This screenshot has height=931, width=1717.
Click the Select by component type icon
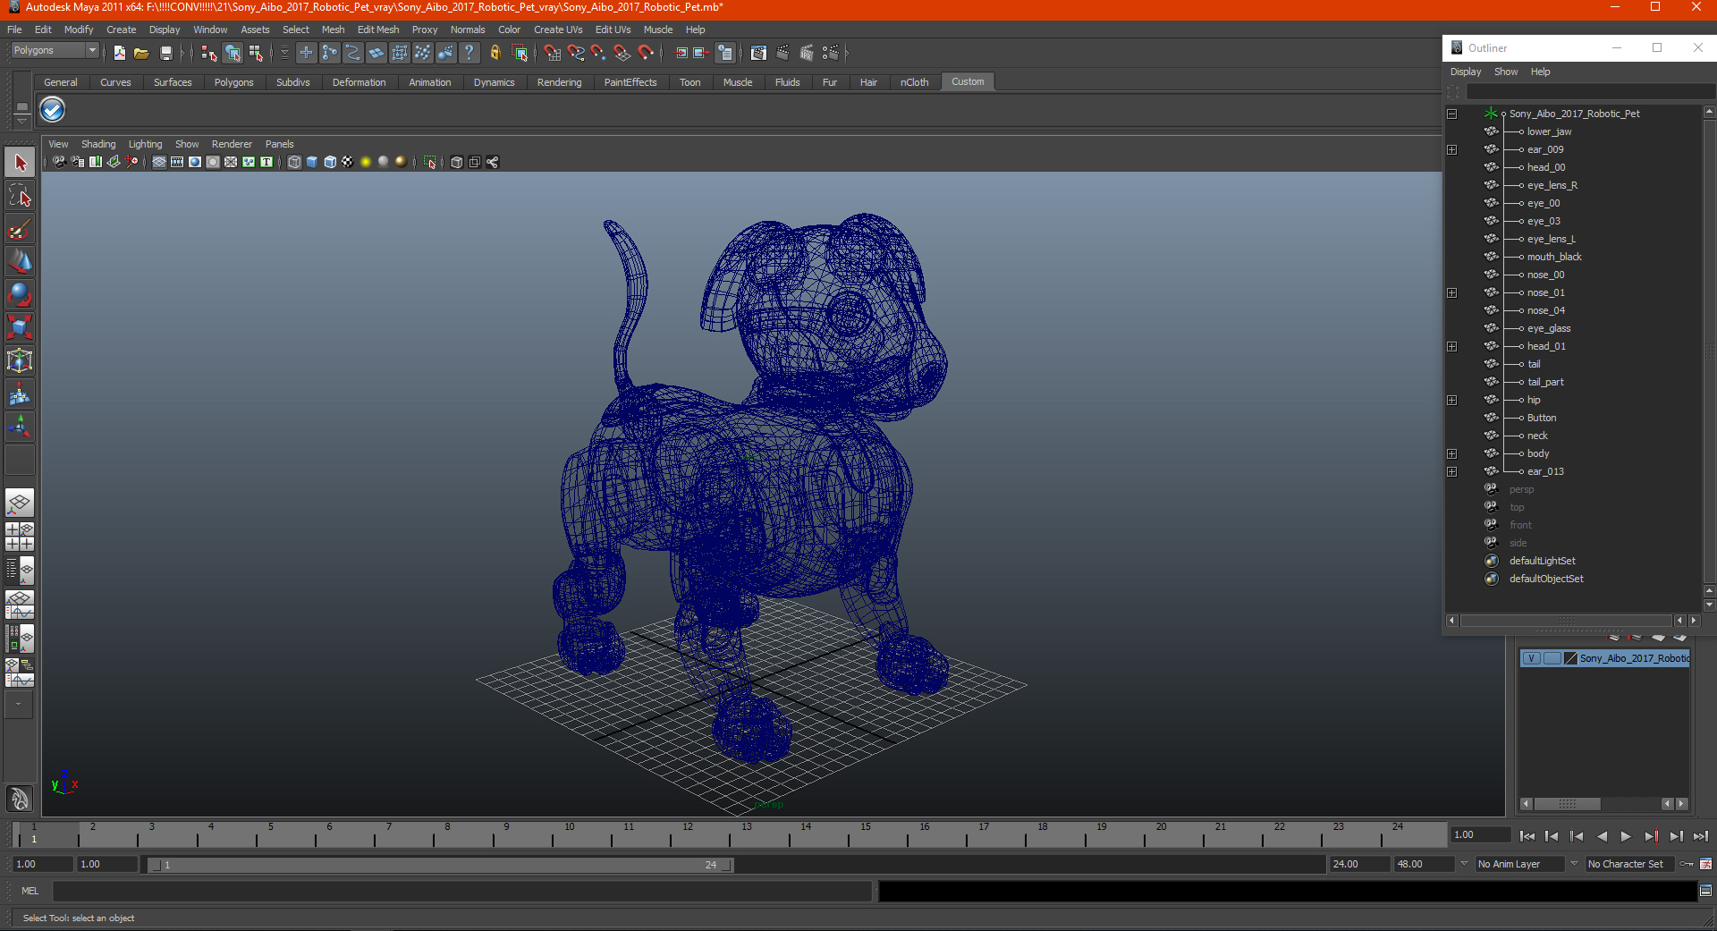point(257,54)
